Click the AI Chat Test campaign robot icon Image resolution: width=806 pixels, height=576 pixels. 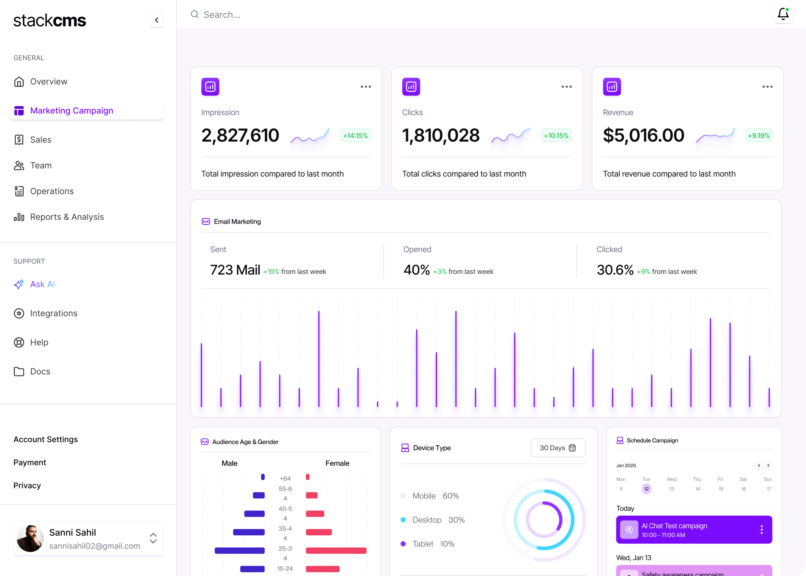point(629,530)
